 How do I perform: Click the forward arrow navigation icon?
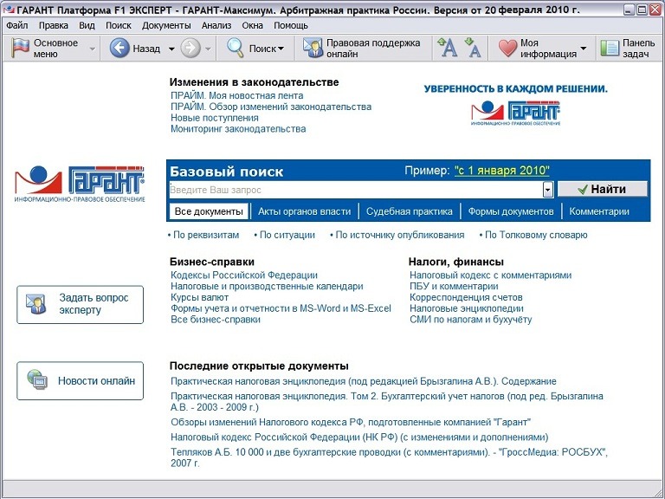coord(190,48)
